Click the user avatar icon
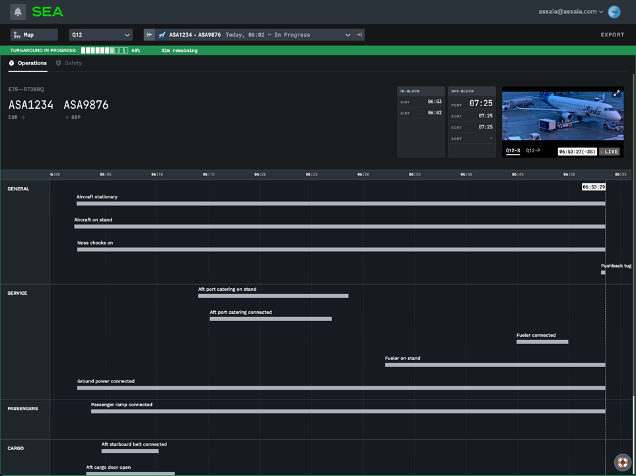 click(614, 12)
